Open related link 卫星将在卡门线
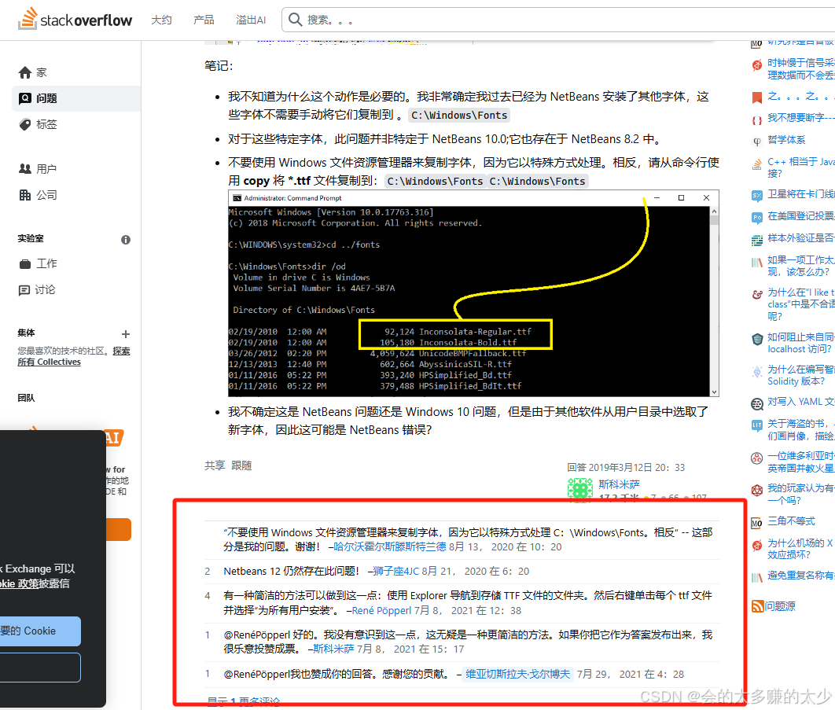Image resolution: width=835 pixels, height=710 pixels. [801, 194]
